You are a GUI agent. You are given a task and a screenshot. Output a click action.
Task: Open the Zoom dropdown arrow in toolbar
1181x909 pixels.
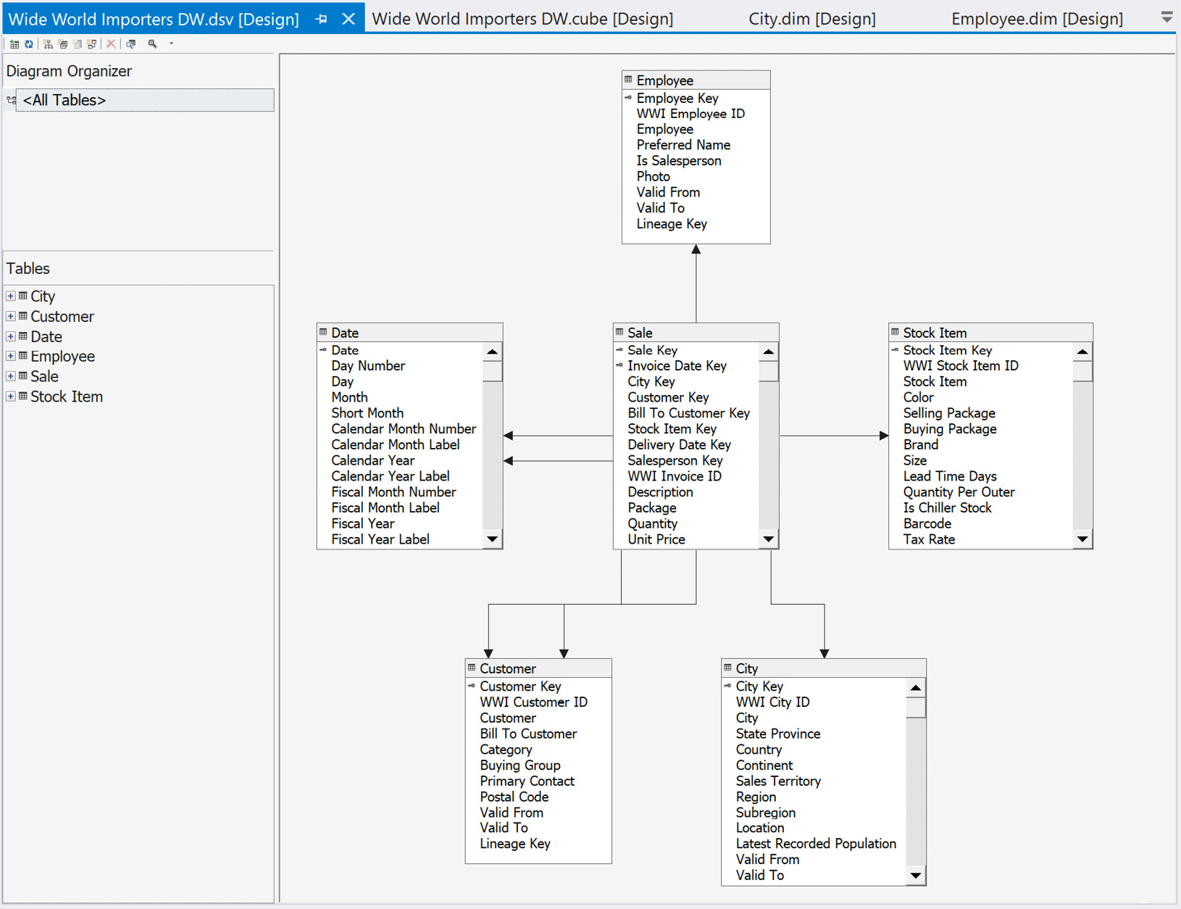172,44
